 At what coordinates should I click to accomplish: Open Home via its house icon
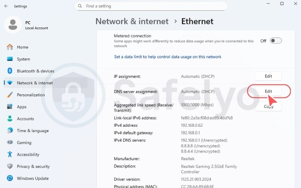(x=10, y=47)
